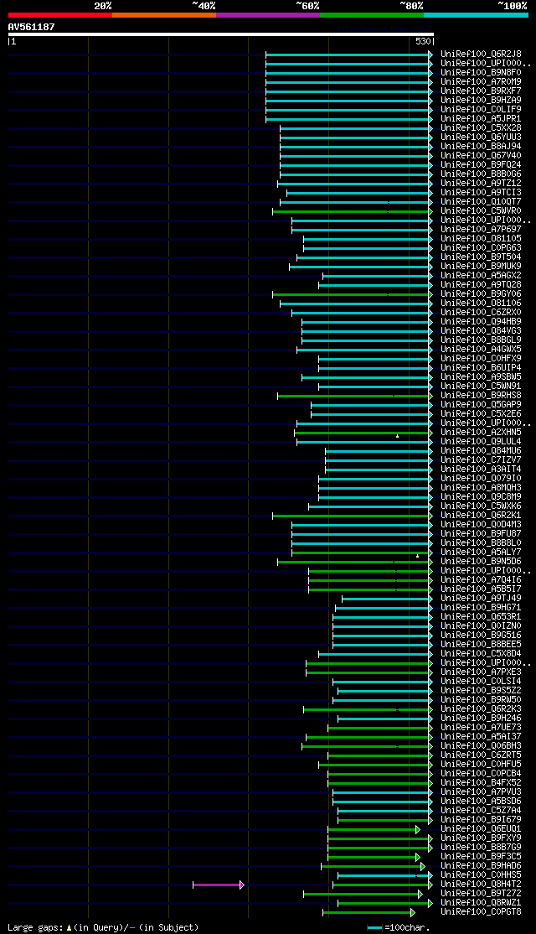Select the UniRef100_B9N5D6 label
Screen dimensions: 536x934
click(x=481, y=562)
